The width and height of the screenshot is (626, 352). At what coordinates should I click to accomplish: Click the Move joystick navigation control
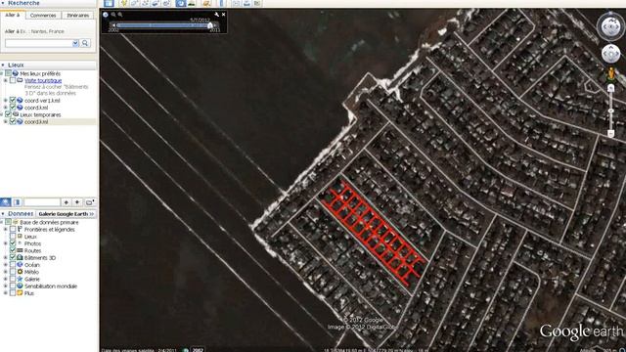coord(610,54)
